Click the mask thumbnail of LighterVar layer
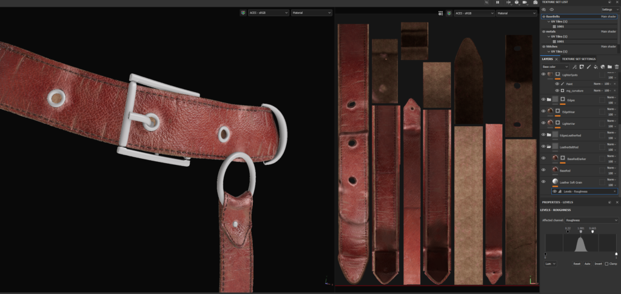The image size is (621, 294). (x=558, y=123)
